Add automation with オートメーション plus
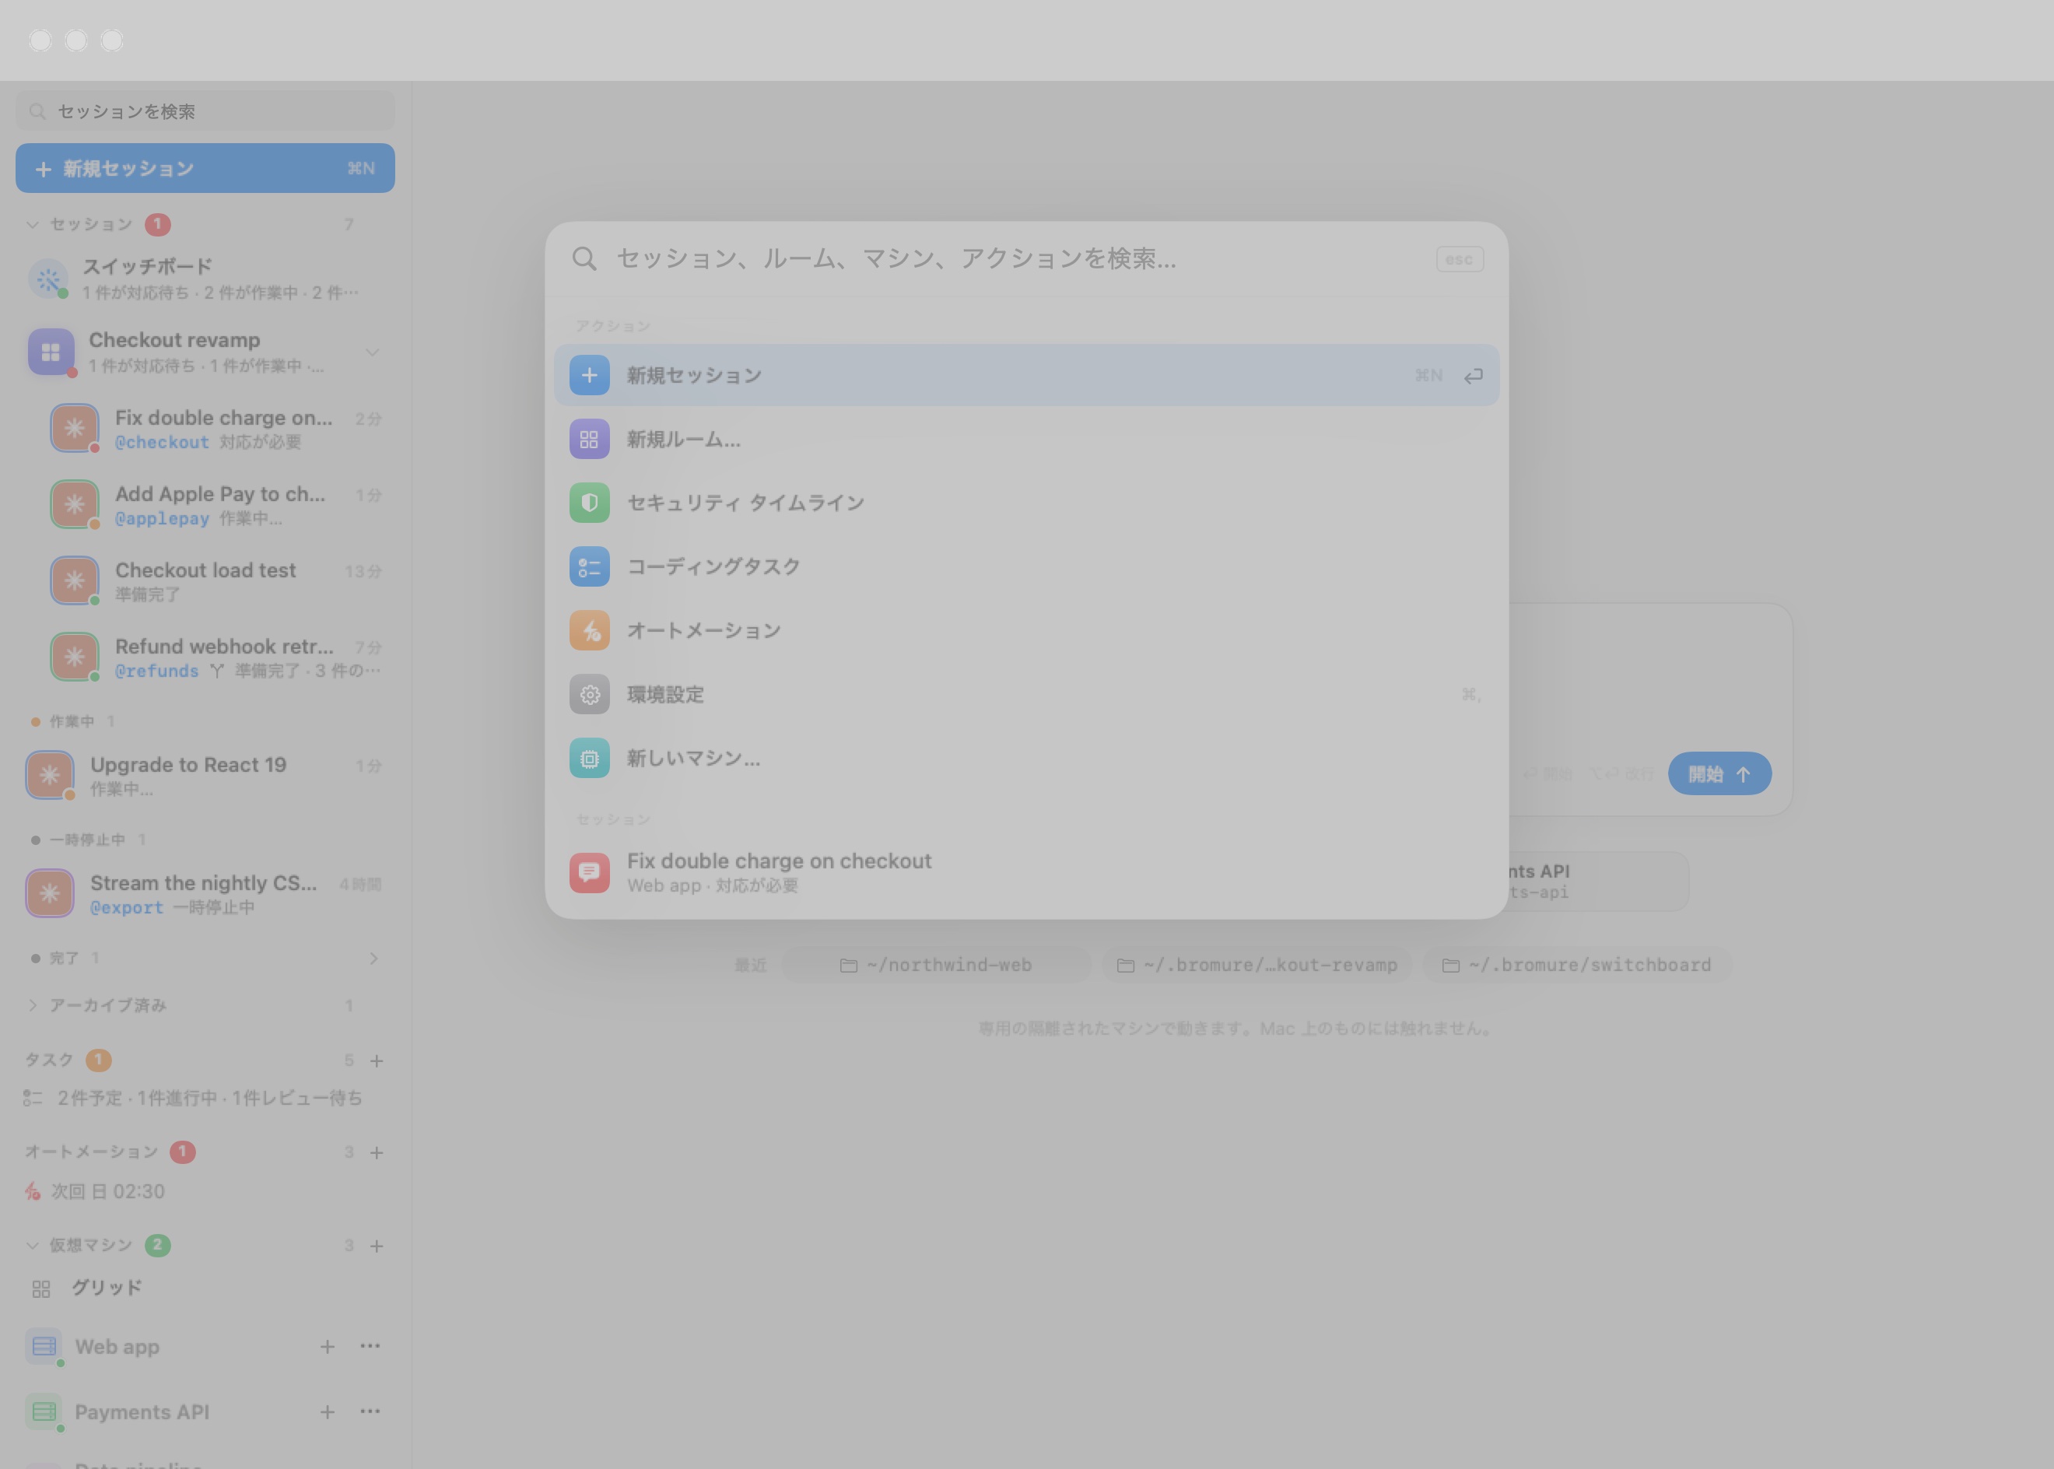 [377, 1152]
